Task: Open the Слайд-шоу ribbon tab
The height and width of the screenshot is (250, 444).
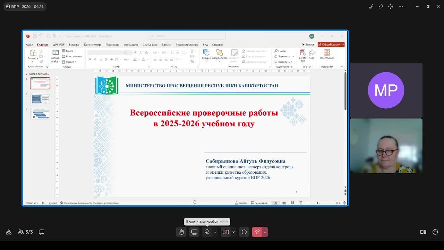Action: click(x=150, y=44)
